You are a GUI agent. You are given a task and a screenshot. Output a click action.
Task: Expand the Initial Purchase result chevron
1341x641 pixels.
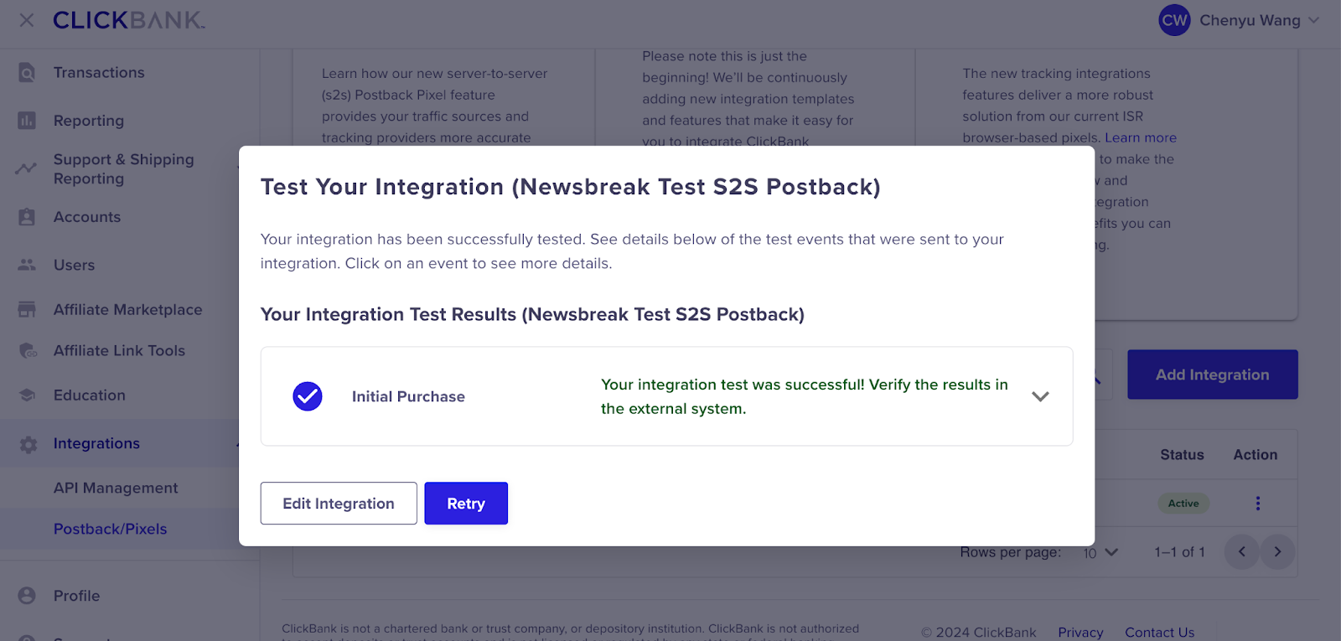[1040, 396]
